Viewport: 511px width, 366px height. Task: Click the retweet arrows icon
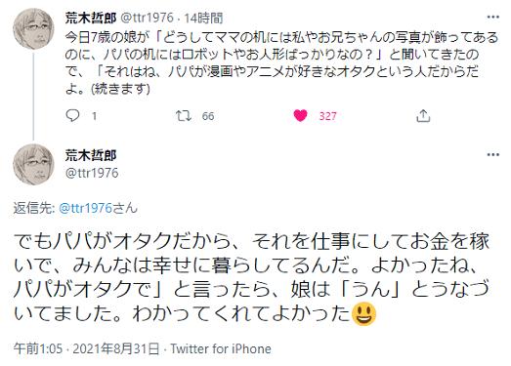tap(184, 115)
